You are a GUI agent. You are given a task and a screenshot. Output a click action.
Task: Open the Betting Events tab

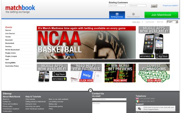click(117, 15)
